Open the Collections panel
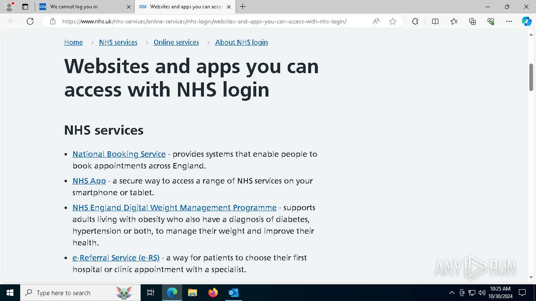This screenshot has height=301, width=536. (x=472, y=21)
